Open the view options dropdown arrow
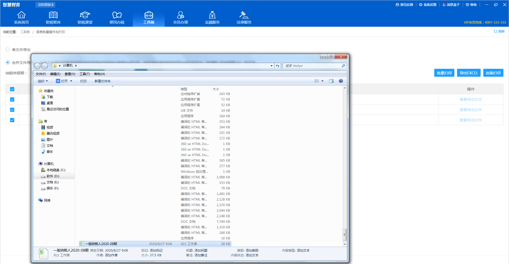 click(x=323, y=81)
